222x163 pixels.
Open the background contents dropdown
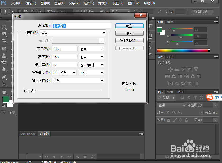pos(78,81)
